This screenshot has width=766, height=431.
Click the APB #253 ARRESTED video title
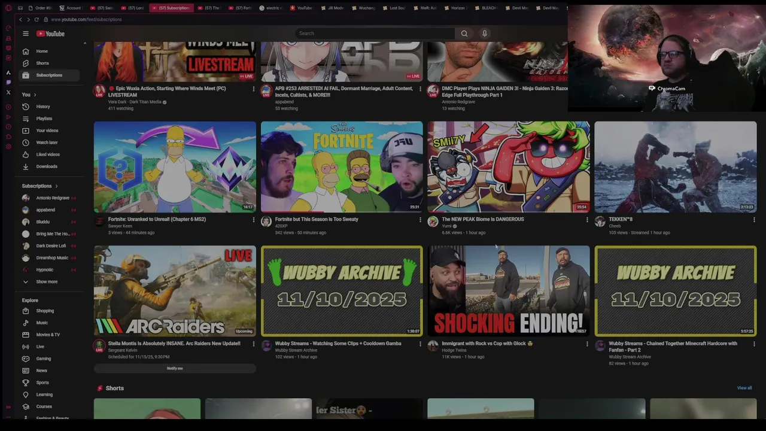pyautogui.click(x=344, y=92)
